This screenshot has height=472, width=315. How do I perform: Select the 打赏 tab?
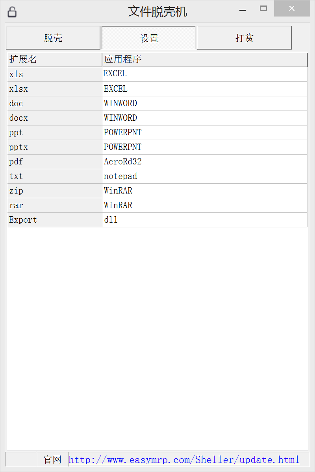pos(244,38)
